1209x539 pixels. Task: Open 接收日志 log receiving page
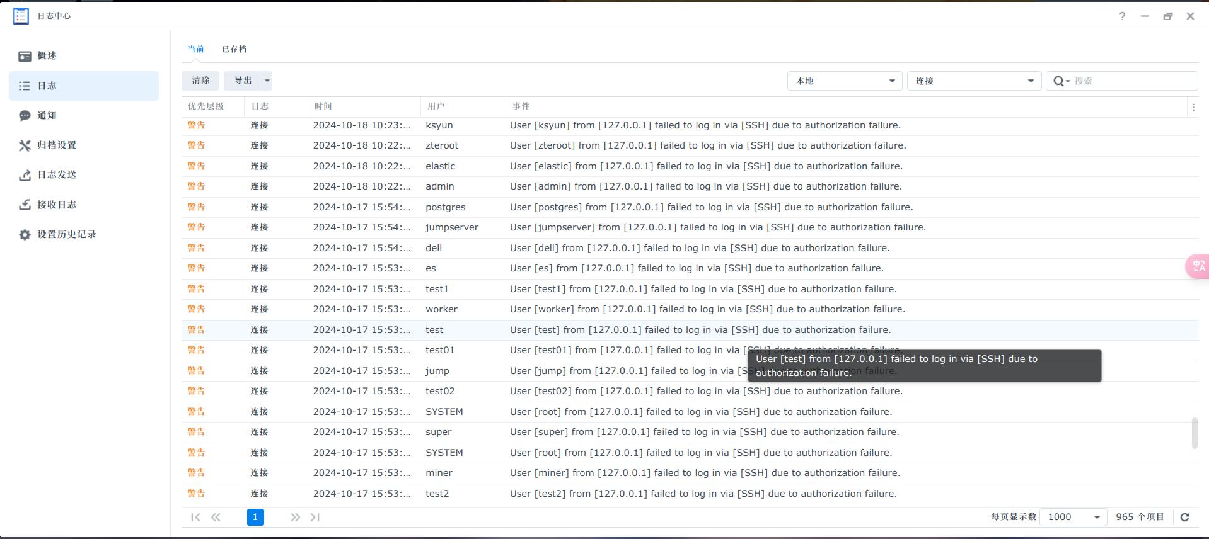point(84,205)
